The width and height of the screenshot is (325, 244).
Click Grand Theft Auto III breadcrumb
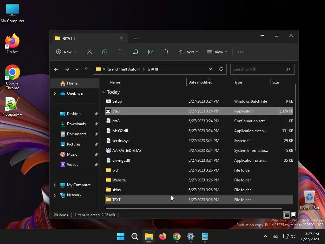coord(124,69)
